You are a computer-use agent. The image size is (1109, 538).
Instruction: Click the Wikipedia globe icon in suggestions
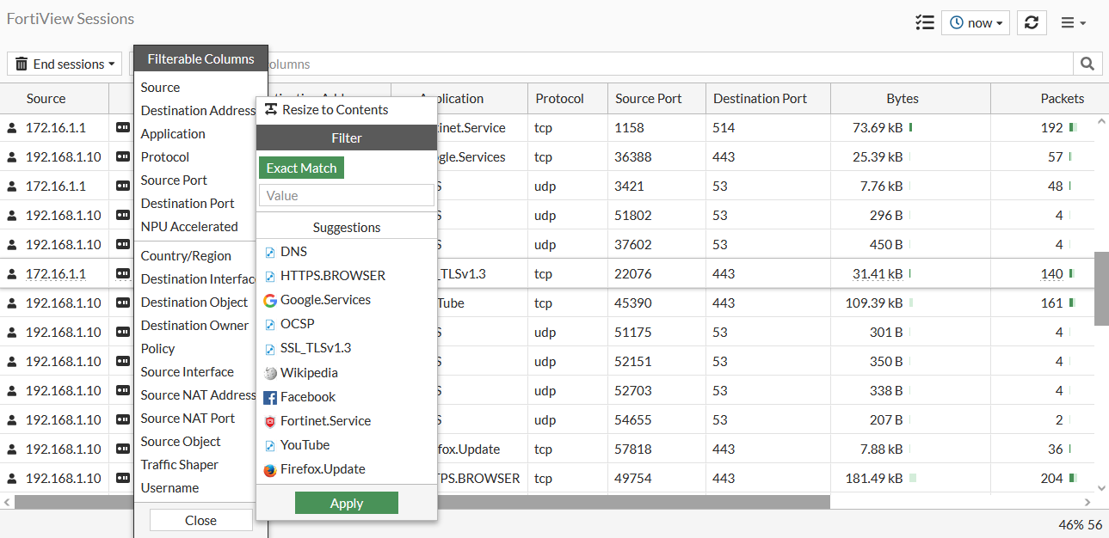(268, 372)
